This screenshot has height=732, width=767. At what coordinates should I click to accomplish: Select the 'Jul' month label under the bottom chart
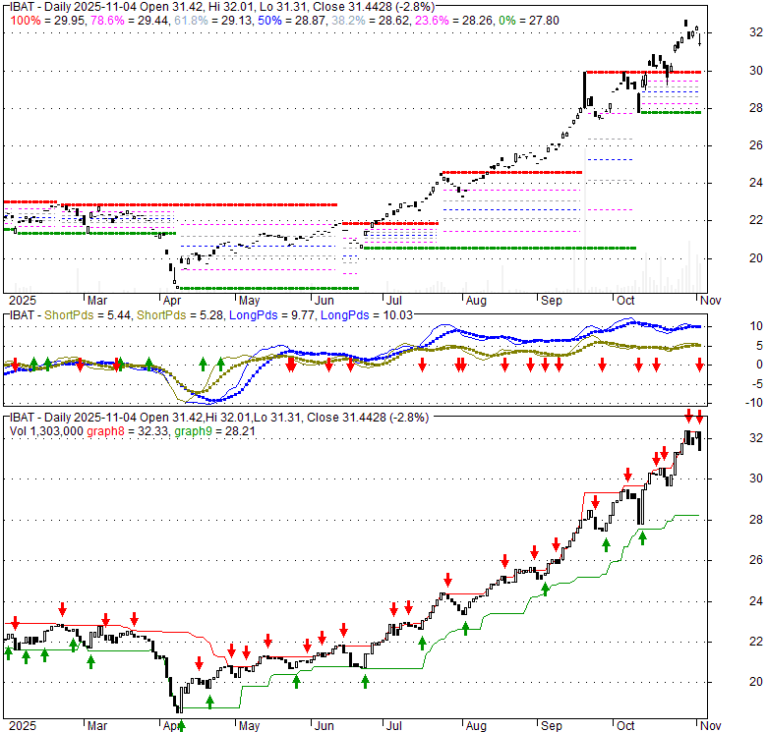point(393,726)
